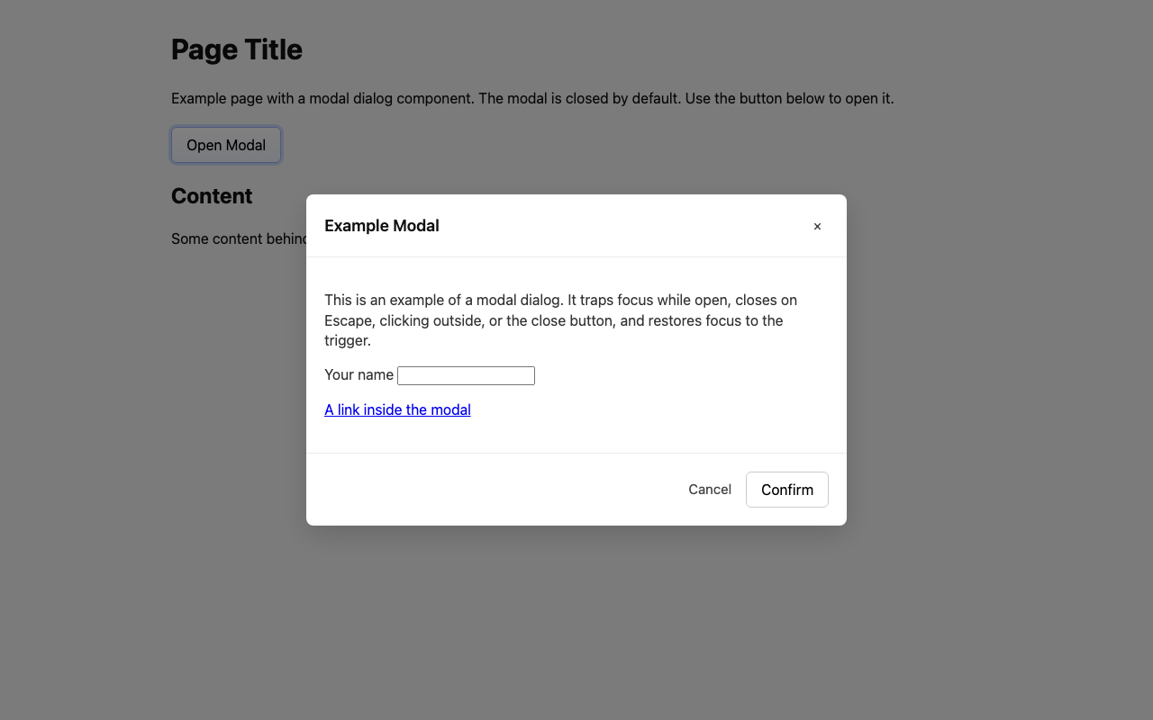The height and width of the screenshot is (720, 1153).
Task: Click inside the 'Your name' text field
Action: pyautogui.click(x=466, y=375)
